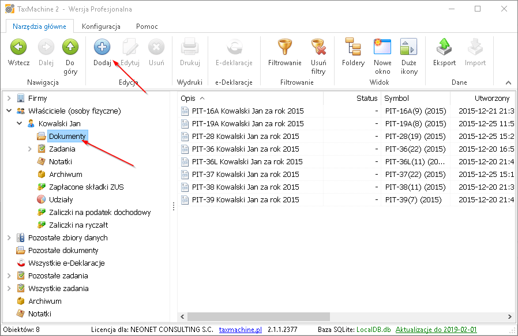Toggle the Foldery view icon
518x336 pixels.
click(x=353, y=47)
